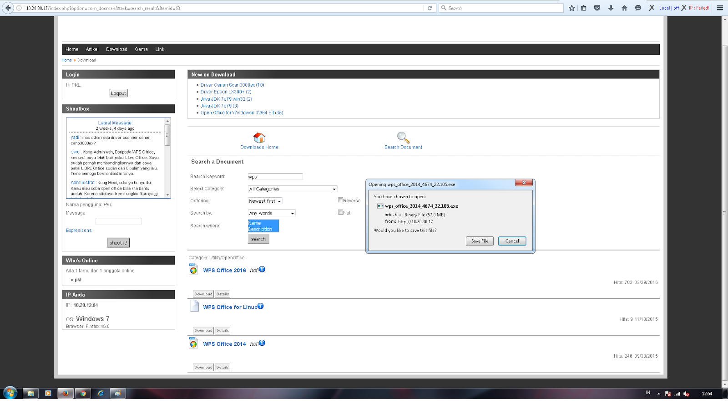Open the Downloads Home house icon
This screenshot has height=410, width=728.
point(259,137)
